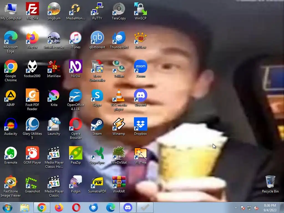284x213 pixels.
Task: Launch Firefox from the taskbar
Action: [59, 207]
